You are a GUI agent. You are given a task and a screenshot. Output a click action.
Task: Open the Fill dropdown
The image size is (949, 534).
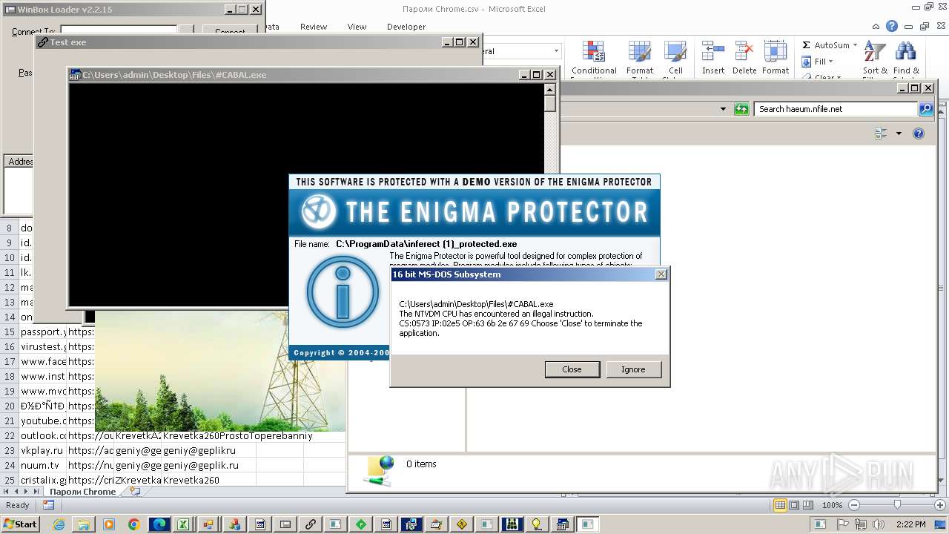[x=819, y=62]
